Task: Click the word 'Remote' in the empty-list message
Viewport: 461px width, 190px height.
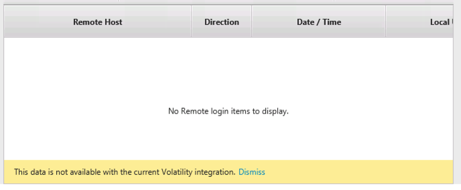Action: [192, 111]
